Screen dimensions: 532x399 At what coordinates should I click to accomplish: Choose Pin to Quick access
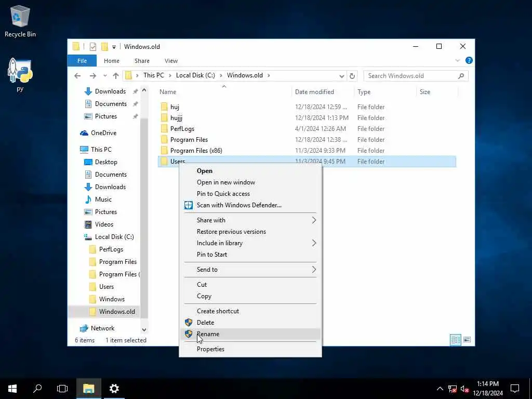(250, 194)
